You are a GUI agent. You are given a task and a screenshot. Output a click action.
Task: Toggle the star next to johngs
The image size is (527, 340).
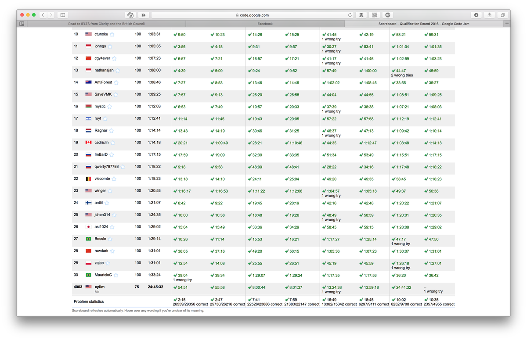[110, 47]
